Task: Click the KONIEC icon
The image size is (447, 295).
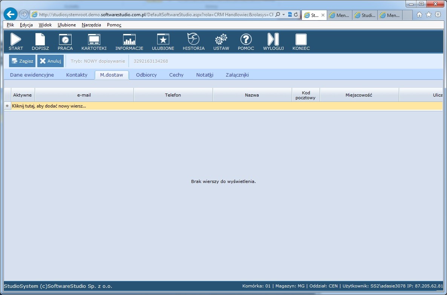Action: 301,40
